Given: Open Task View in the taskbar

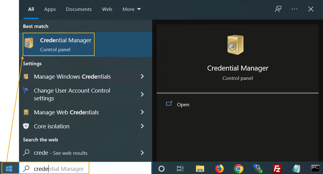Looking at the screenshot, I should click(x=180, y=169).
